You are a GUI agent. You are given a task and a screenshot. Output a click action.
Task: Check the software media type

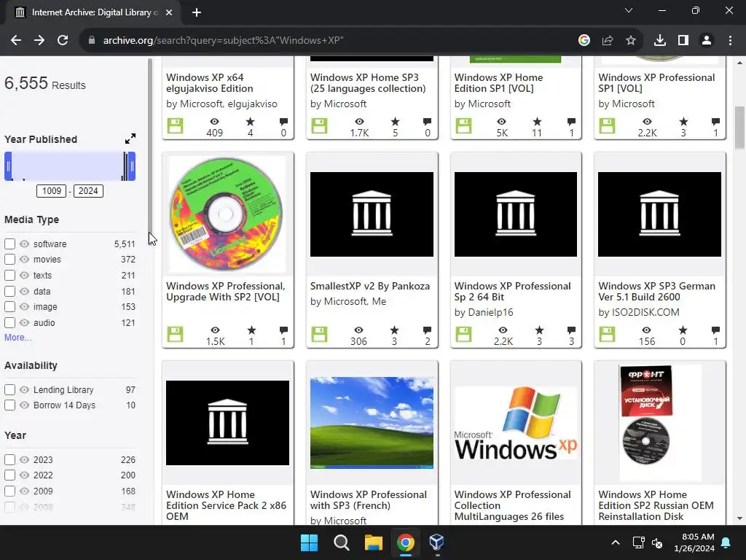pyautogui.click(x=9, y=244)
